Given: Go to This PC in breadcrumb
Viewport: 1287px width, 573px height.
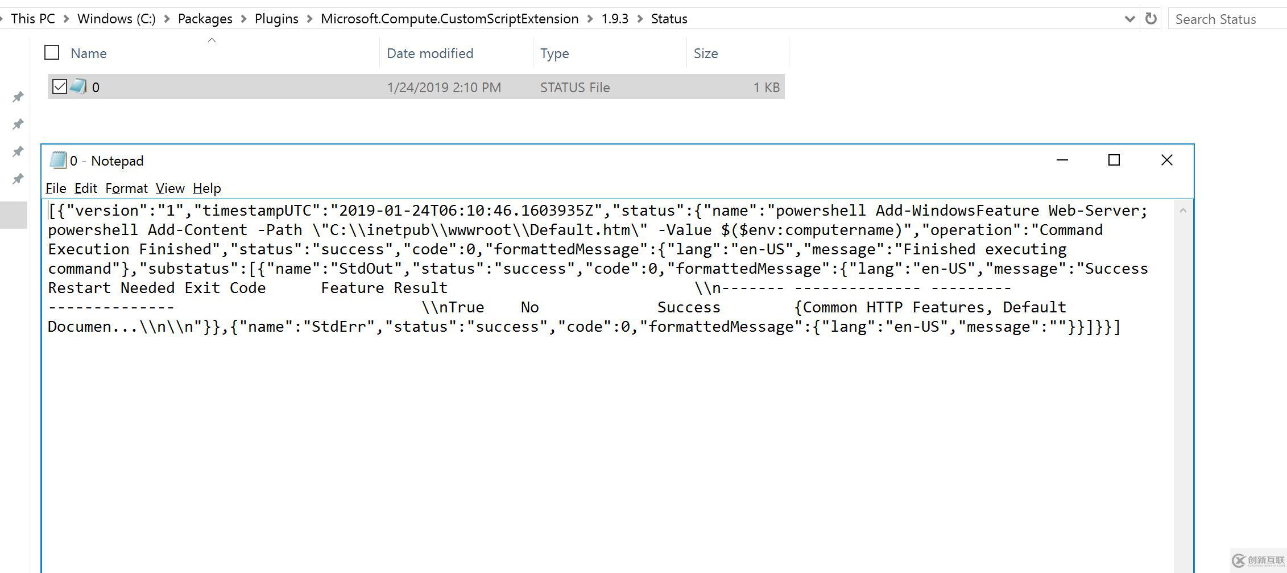Looking at the screenshot, I should [x=33, y=19].
